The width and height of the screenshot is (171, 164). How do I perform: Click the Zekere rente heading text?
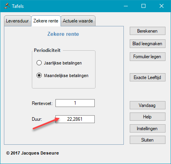click(x=63, y=34)
